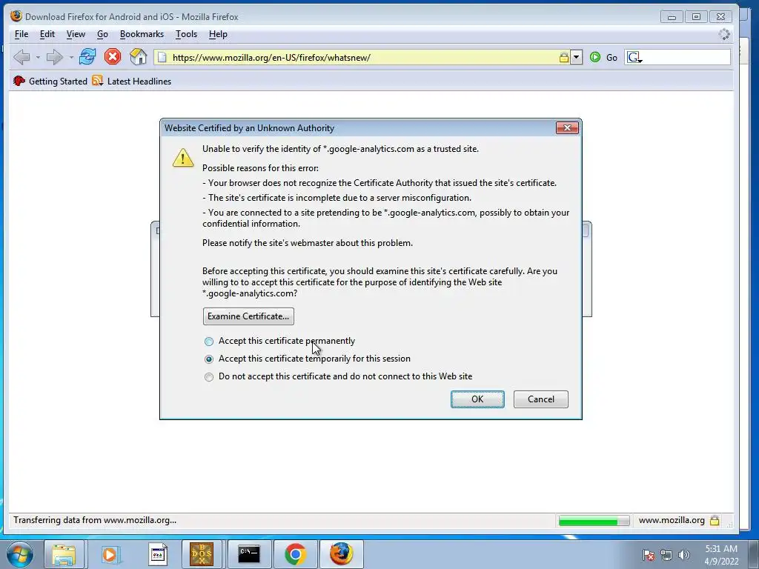Click the Reload page icon
The width and height of the screenshot is (759, 569).
click(87, 56)
